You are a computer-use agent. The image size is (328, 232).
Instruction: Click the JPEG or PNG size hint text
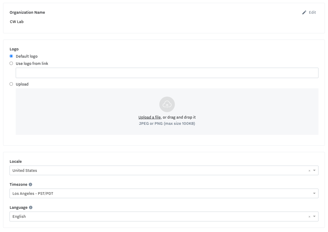point(167,123)
